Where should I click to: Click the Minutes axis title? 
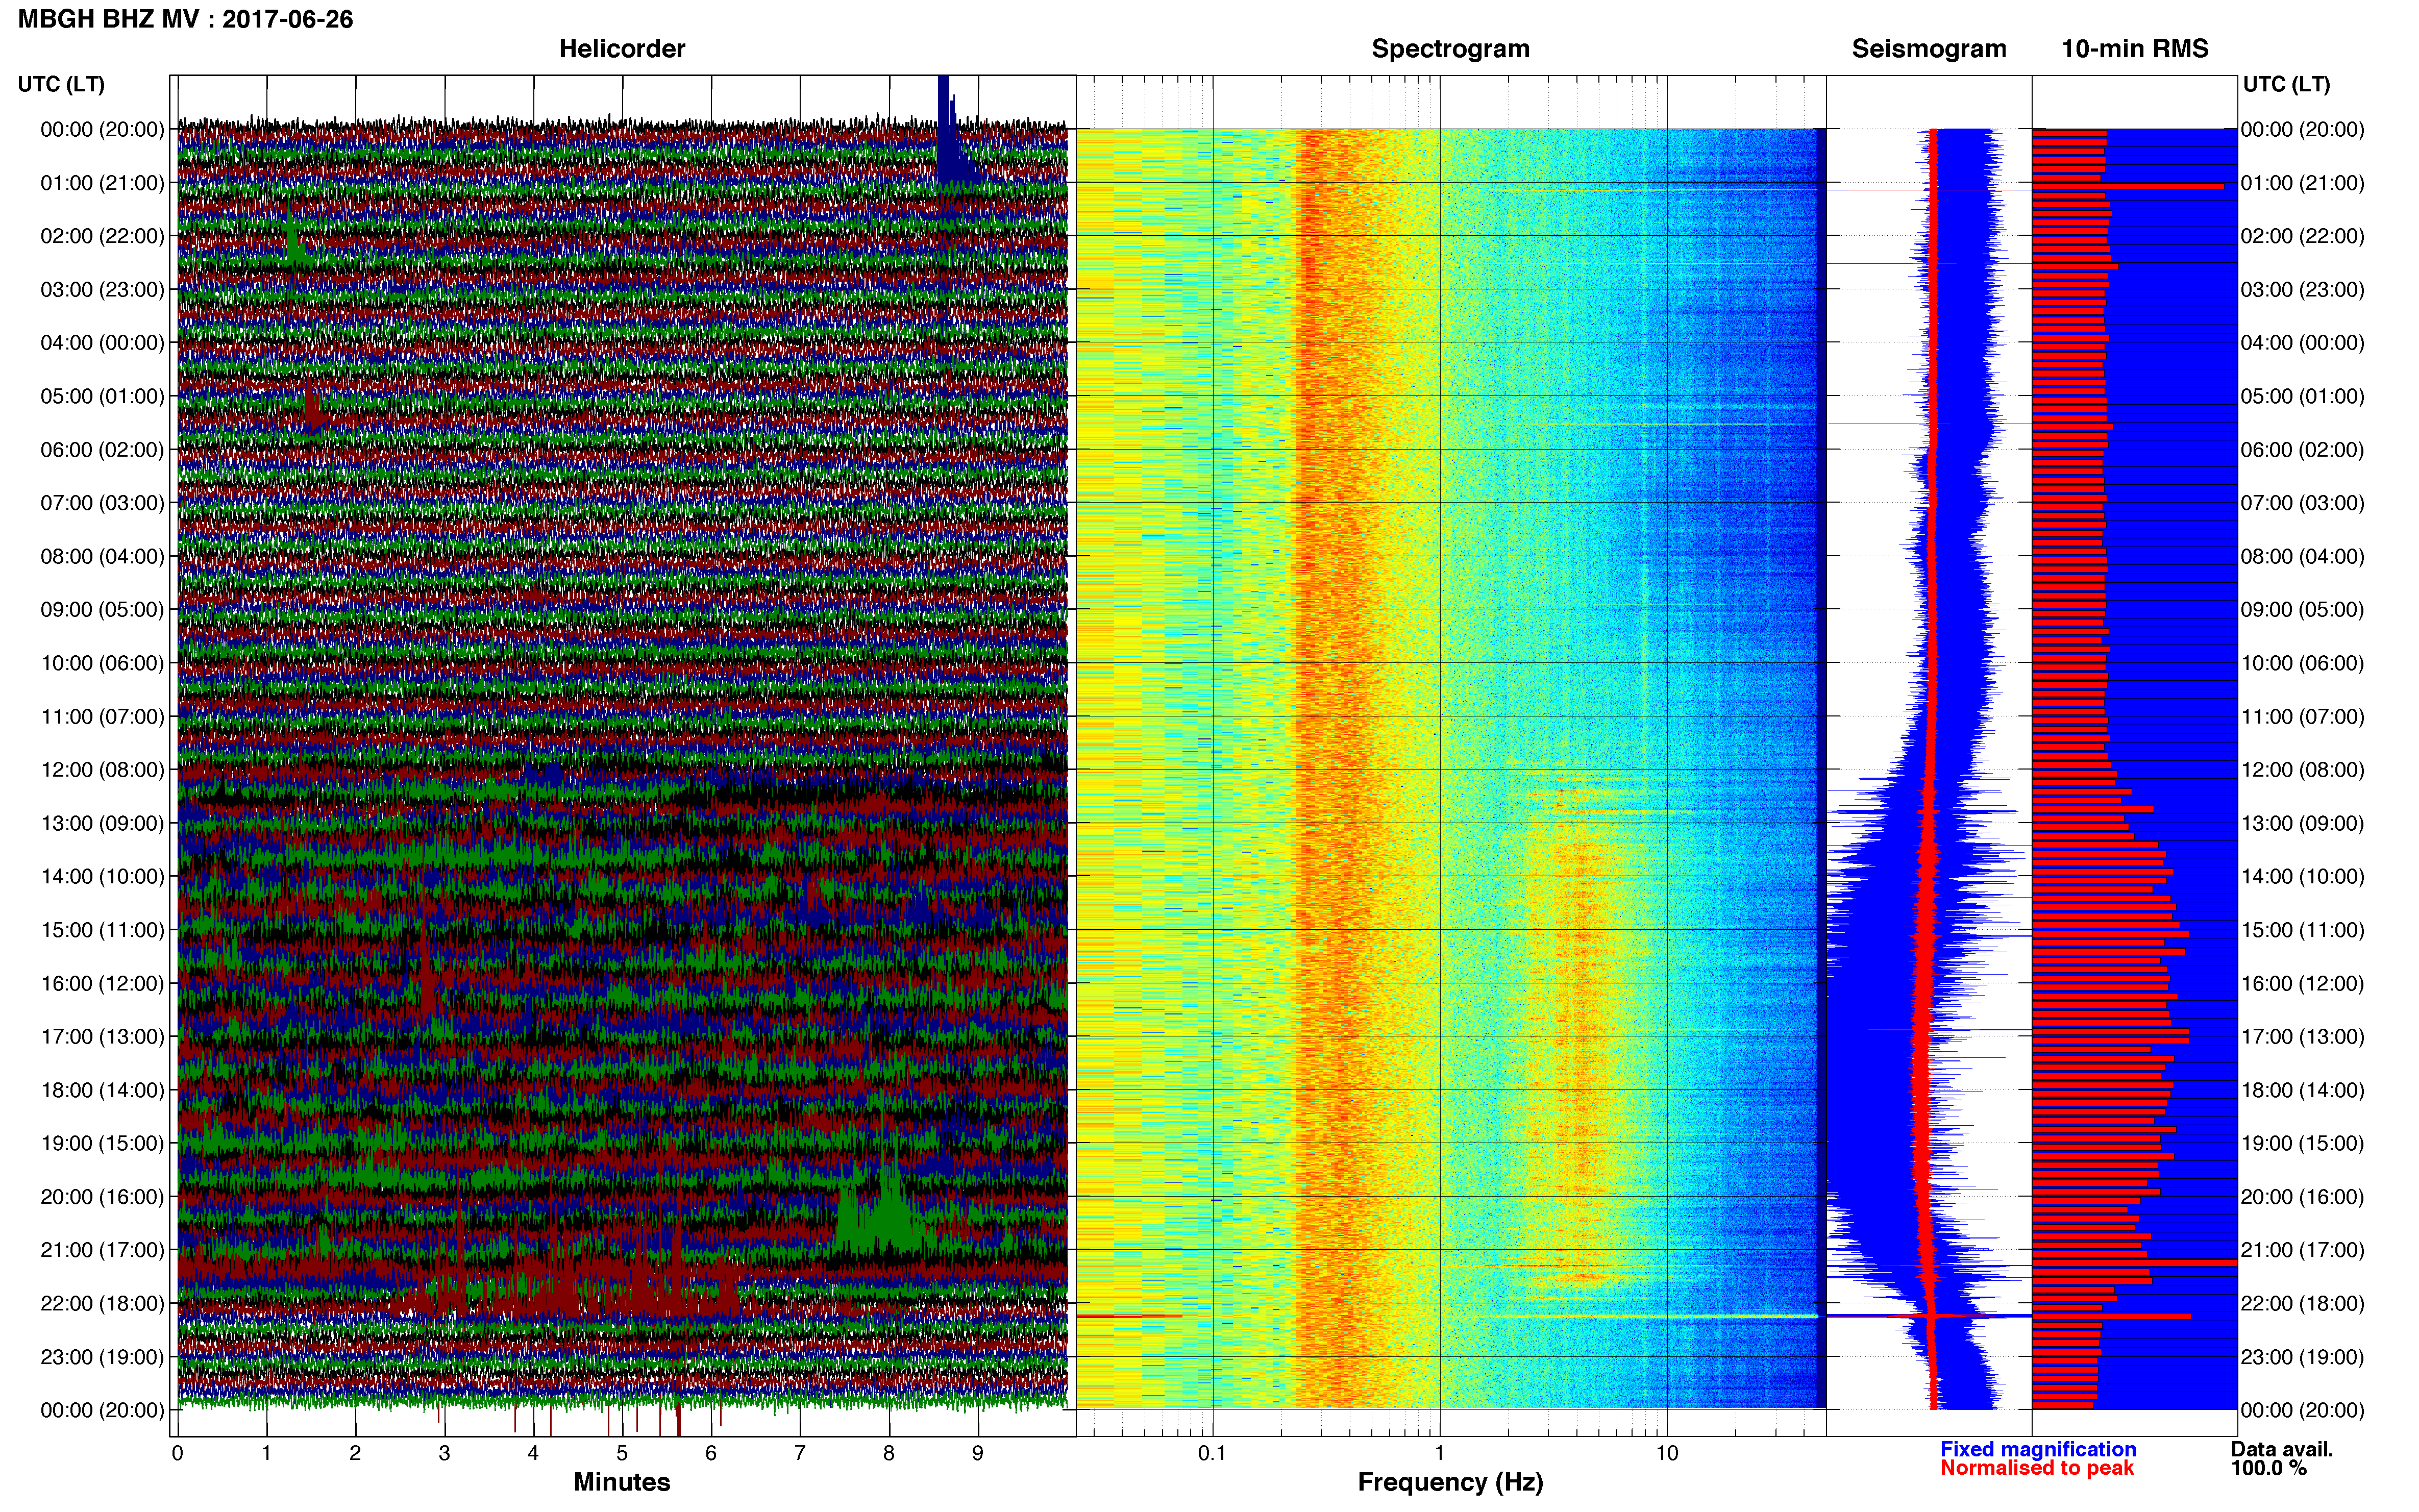[x=621, y=1482]
